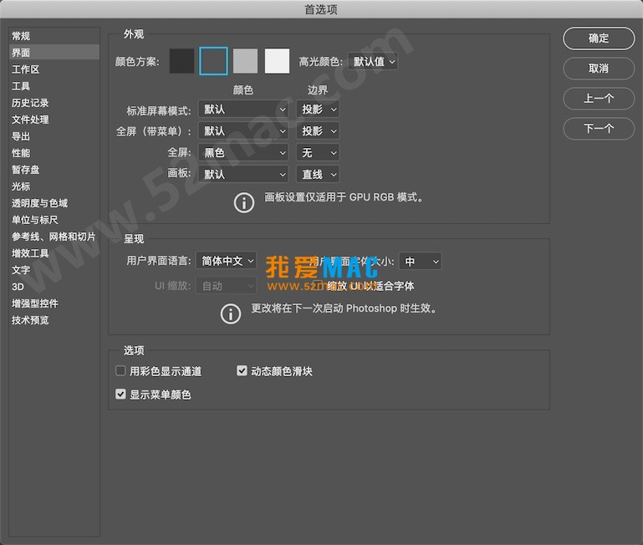Open the 单位与标尺 preferences category
The height and width of the screenshot is (545, 643).
[x=54, y=220]
